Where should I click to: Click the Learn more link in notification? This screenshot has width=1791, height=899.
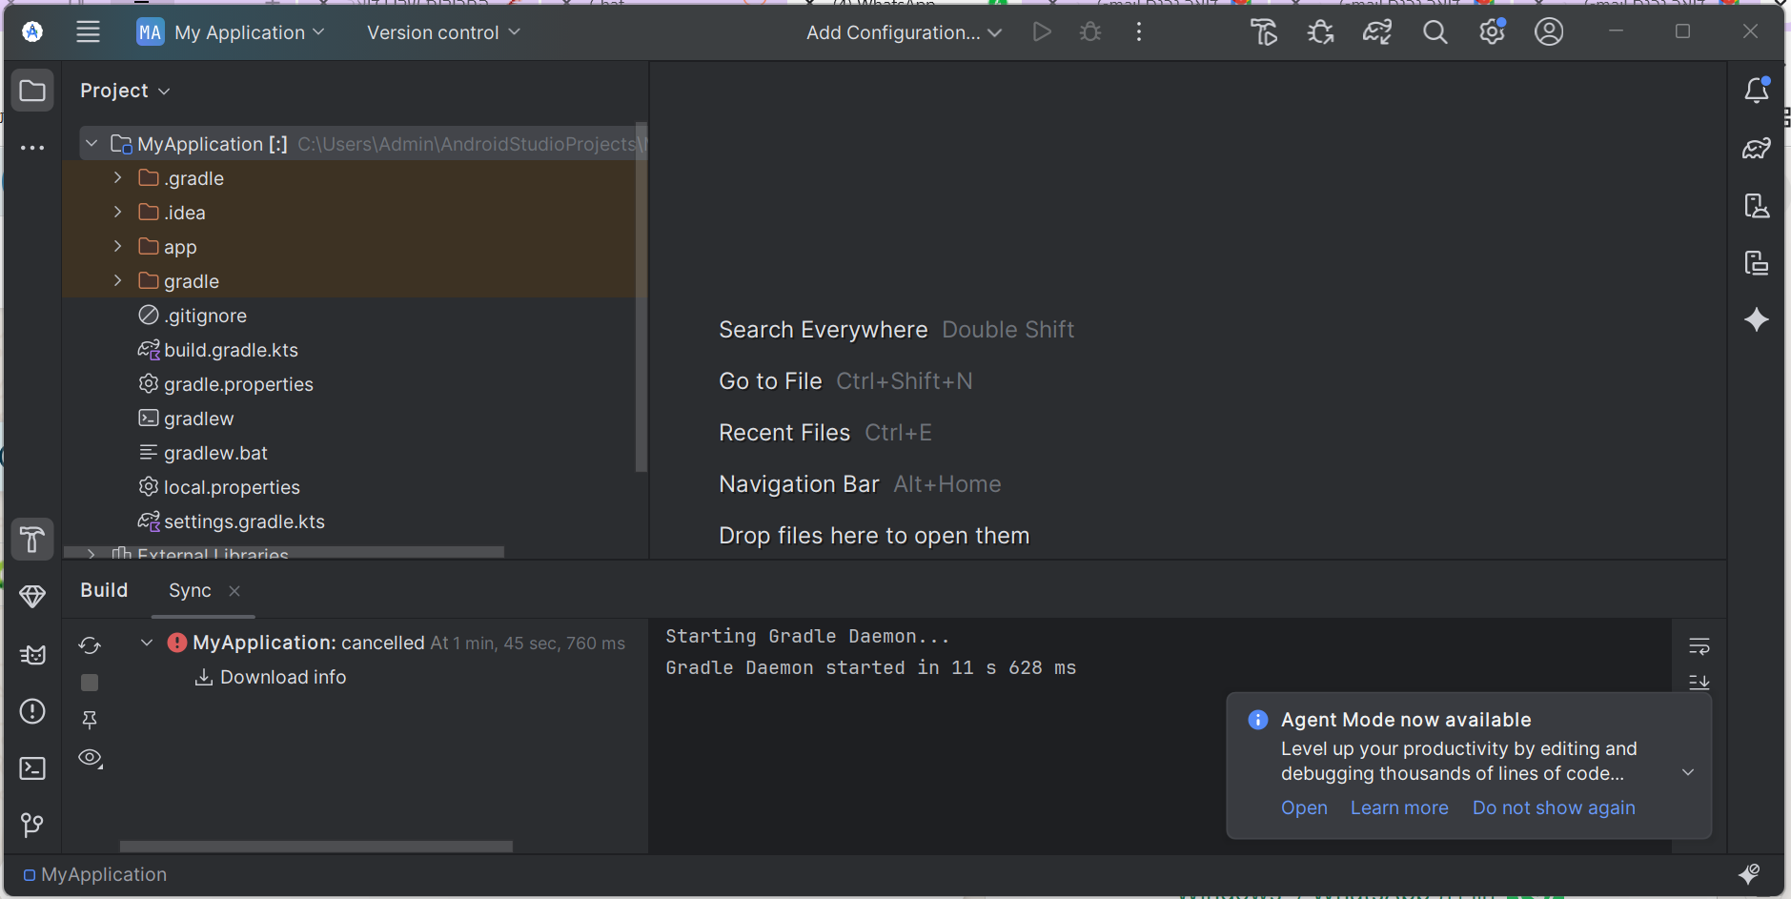pyautogui.click(x=1398, y=807)
